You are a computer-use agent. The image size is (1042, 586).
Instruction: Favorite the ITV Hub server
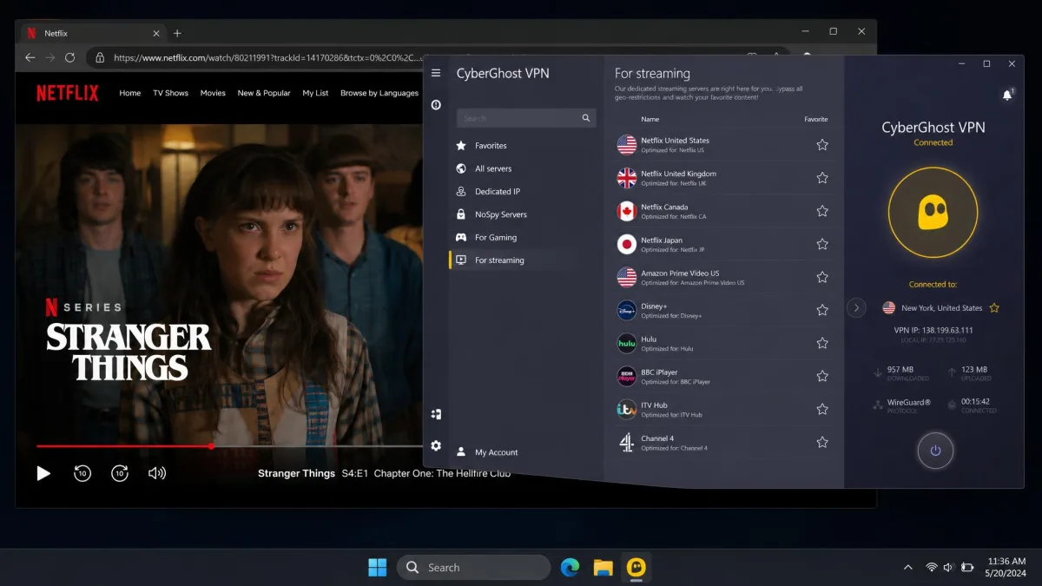coord(822,409)
